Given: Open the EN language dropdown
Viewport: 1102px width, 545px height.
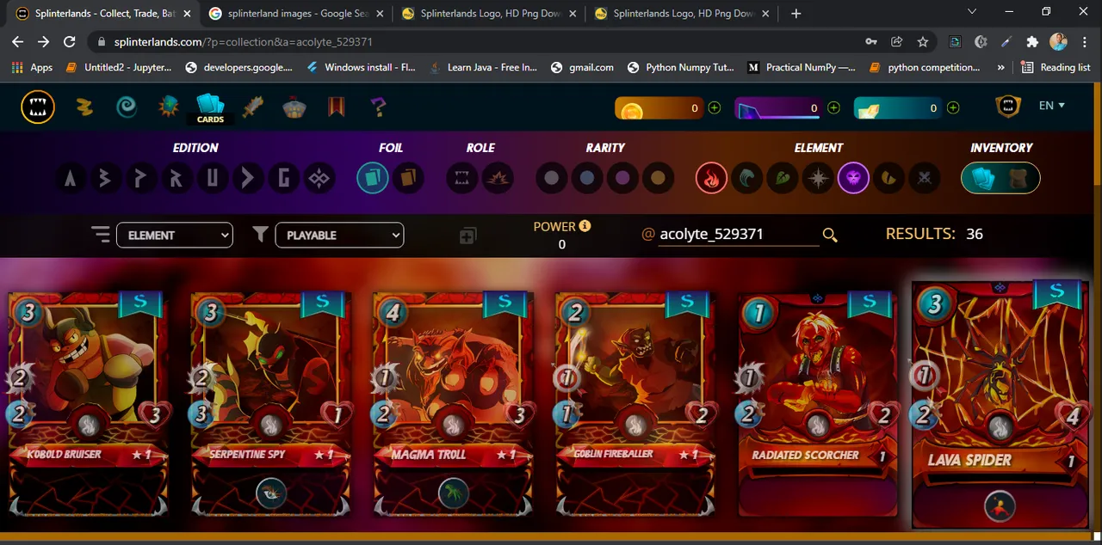Looking at the screenshot, I should (1051, 106).
